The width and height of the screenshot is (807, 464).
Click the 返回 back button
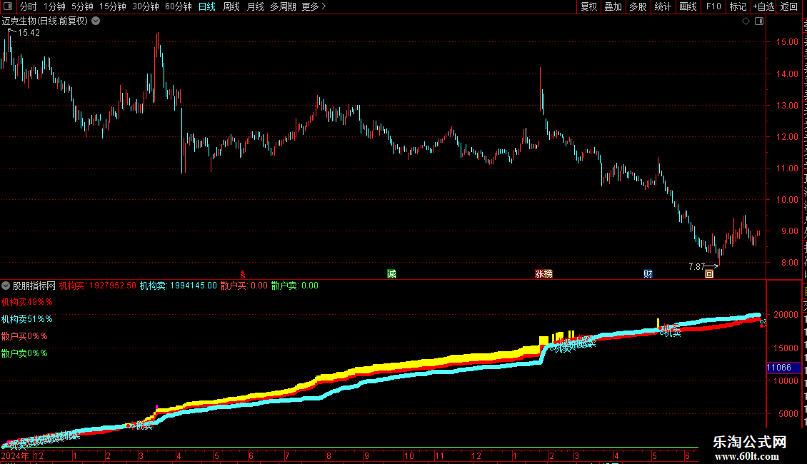[x=788, y=6]
